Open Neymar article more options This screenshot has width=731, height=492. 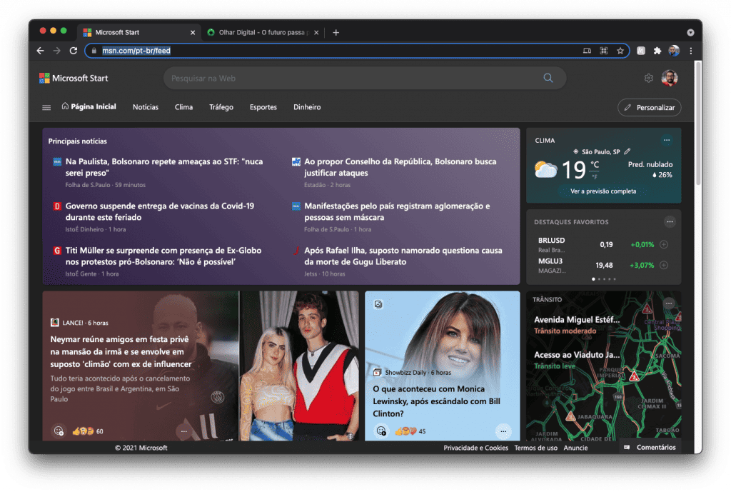[x=183, y=431]
